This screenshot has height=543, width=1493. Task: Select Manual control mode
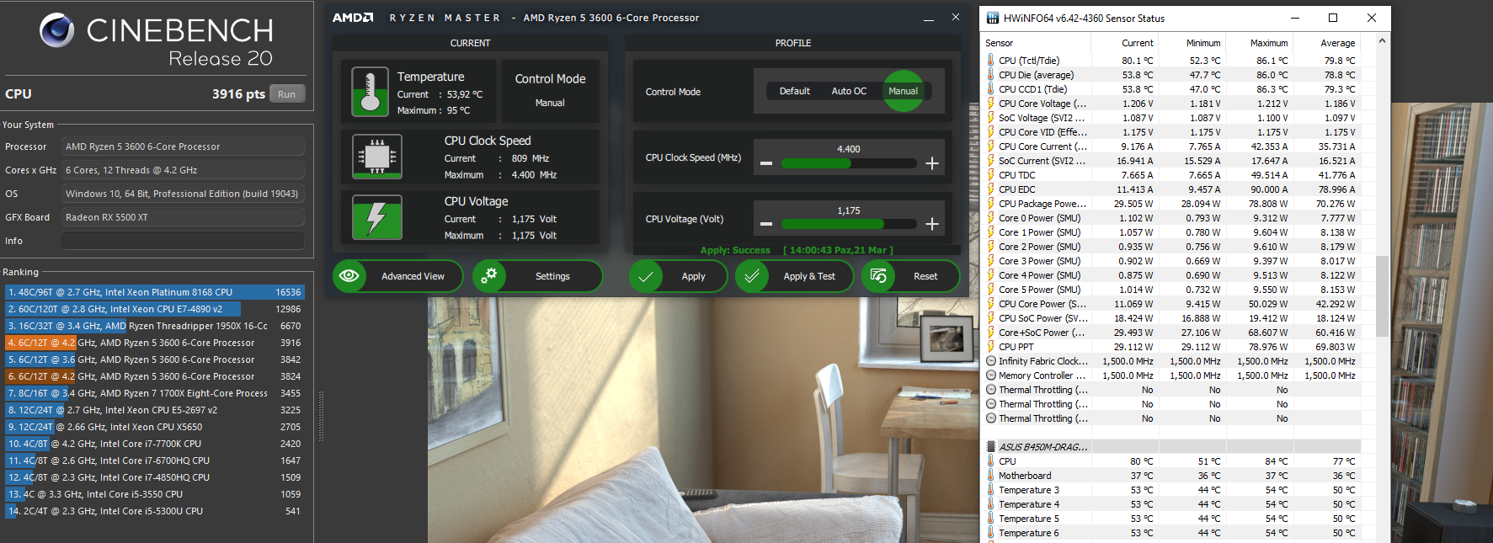pyautogui.click(x=903, y=91)
